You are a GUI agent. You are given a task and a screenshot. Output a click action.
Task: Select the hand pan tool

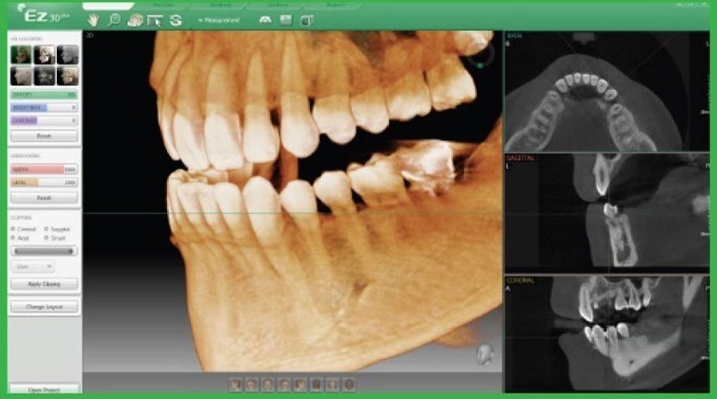click(93, 20)
